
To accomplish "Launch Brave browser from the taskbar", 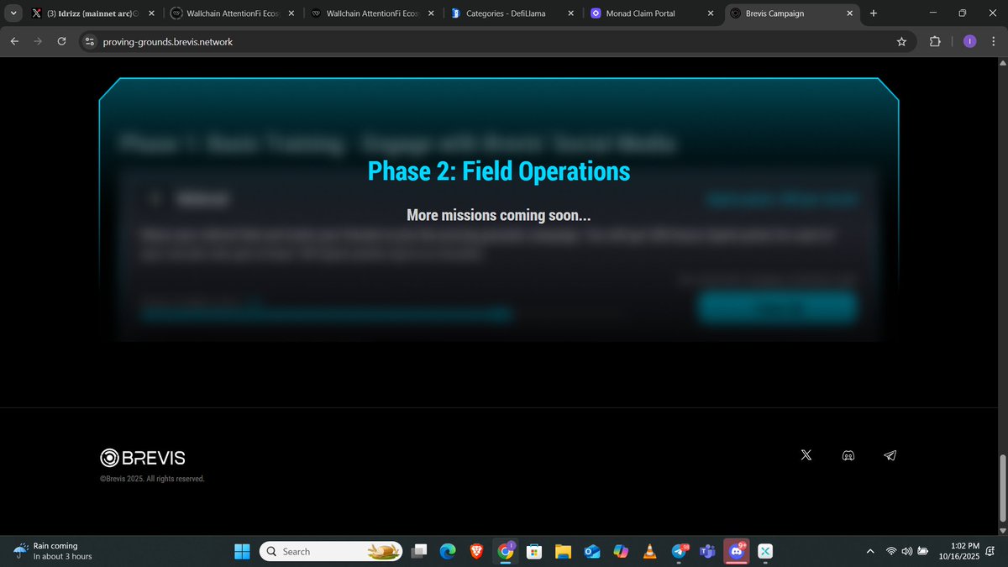I will pyautogui.click(x=476, y=551).
